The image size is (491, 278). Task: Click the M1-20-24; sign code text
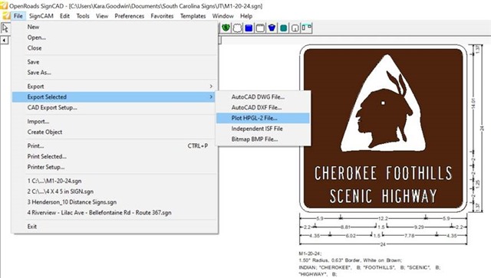[x=310, y=253]
